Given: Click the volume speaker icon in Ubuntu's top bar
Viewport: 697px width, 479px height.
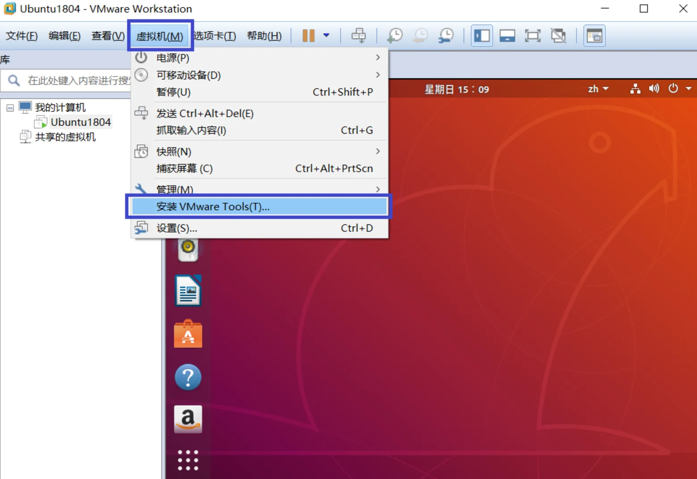Looking at the screenshot, I should pyautogui.click(x=654, y=89).
